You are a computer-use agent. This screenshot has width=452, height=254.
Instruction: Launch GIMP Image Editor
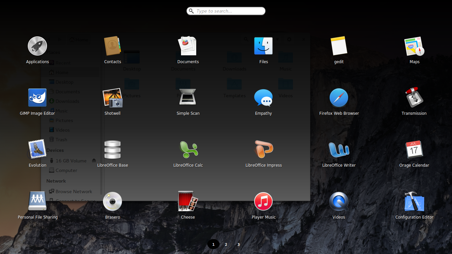click(37, 98)
